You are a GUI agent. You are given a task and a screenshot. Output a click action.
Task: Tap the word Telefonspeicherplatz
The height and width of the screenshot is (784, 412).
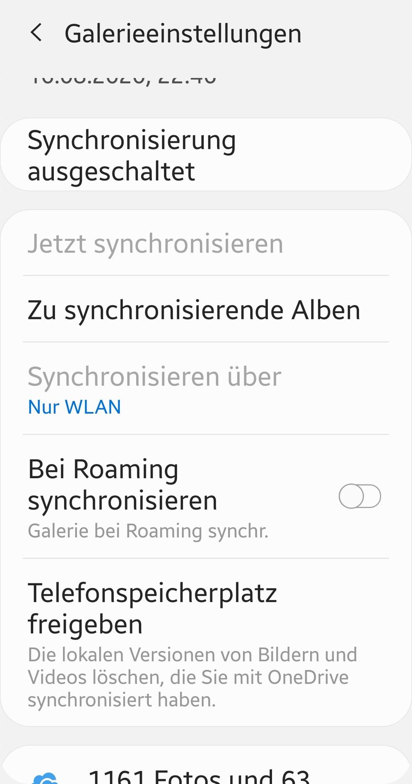(152, 593)
